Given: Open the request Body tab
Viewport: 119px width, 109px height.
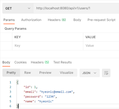Looking at the screenshot, I should tap(77, 20).
